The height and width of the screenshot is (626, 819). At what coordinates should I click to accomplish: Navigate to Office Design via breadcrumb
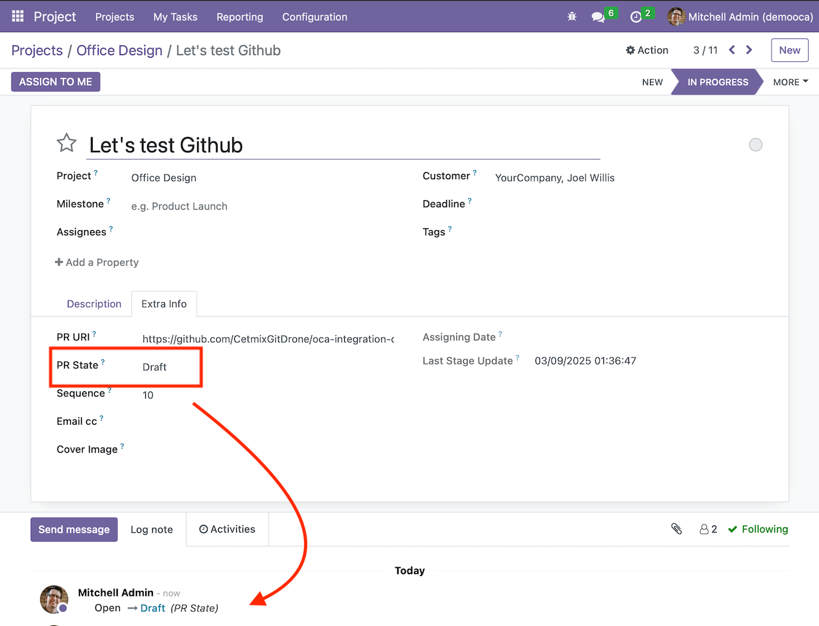(x=119, y=51)
